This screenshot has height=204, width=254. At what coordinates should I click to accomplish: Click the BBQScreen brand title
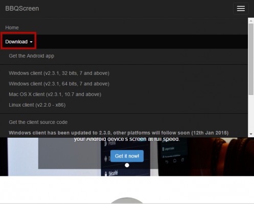click(x=22, y=9)
